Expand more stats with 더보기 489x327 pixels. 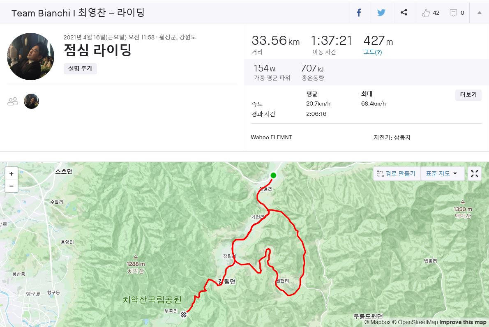click(468, 95)
